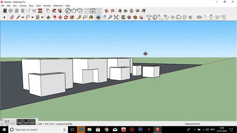
Task: Open the Camera menu
Action: coord(23,6)
